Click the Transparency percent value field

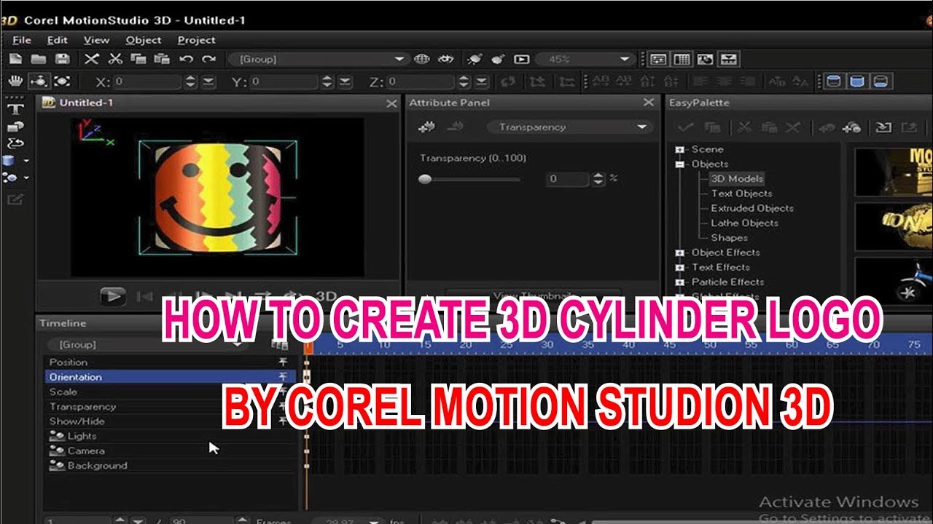tap(568, 179)
